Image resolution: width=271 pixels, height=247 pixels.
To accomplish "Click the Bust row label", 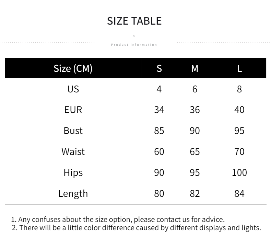I will click(x=73, y=131).
